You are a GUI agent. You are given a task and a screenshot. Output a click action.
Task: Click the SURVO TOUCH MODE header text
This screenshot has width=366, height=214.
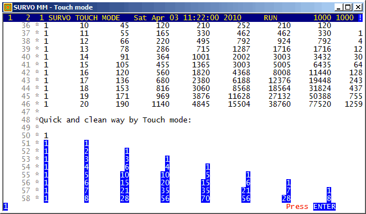pyautogui.click(x=84, y=18)
